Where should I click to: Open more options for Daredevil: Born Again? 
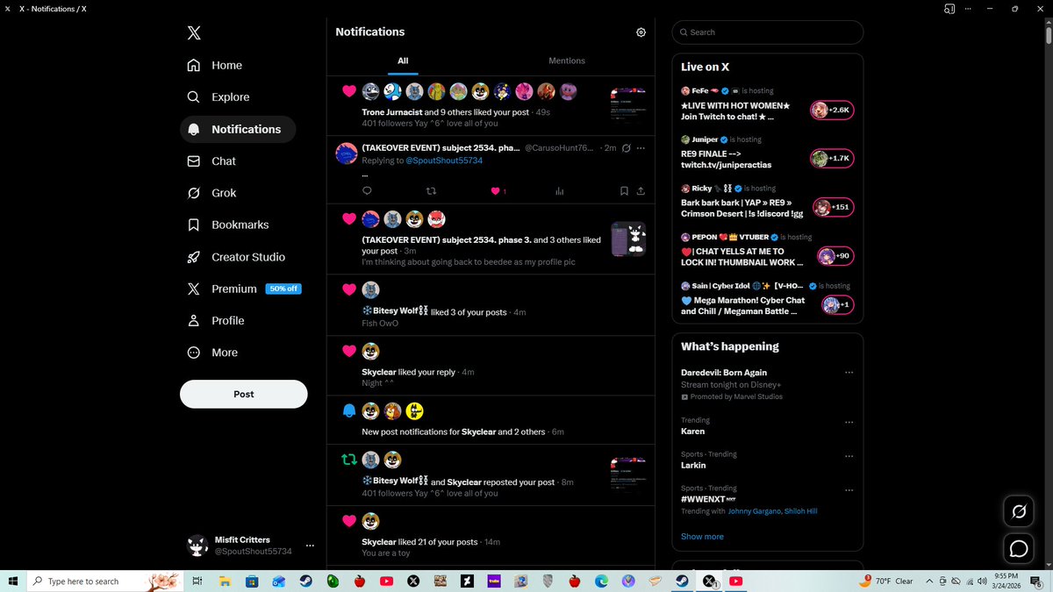849,373
